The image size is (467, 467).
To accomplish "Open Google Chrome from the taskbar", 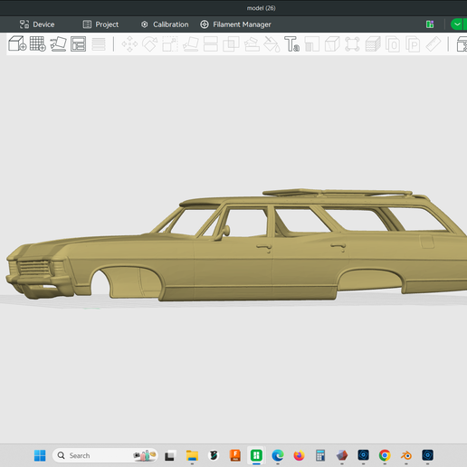I will 385,455.
